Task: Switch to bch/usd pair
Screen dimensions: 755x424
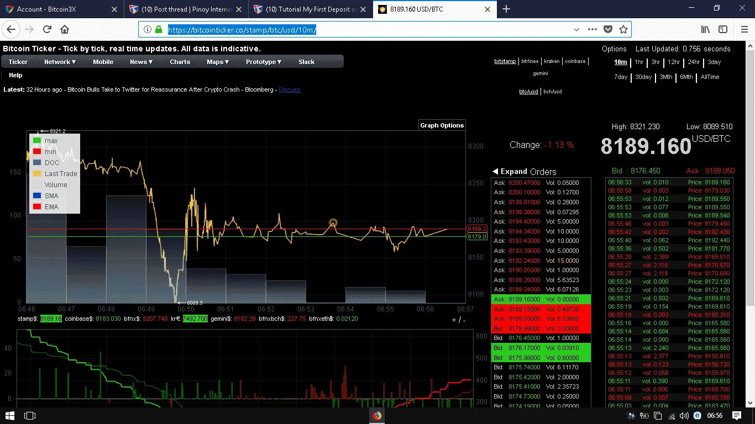Action: pos(553,91)
